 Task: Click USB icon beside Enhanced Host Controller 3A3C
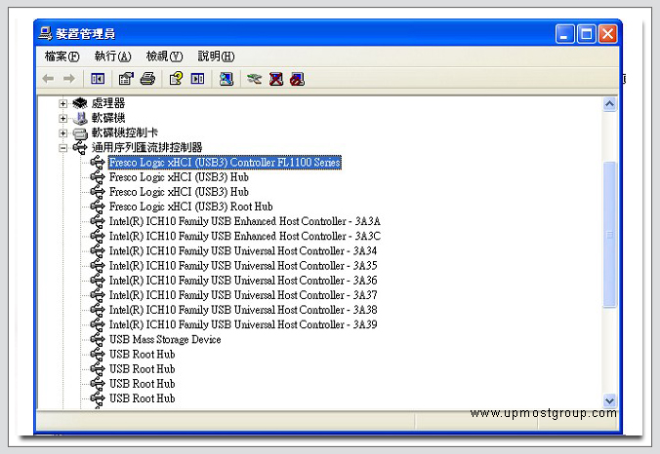pos(98,236)
